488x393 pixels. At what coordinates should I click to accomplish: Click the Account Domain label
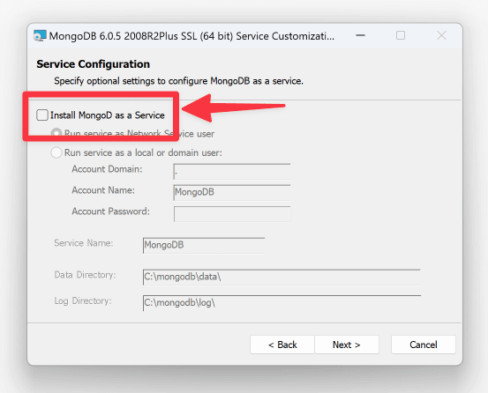coord(107,169)
